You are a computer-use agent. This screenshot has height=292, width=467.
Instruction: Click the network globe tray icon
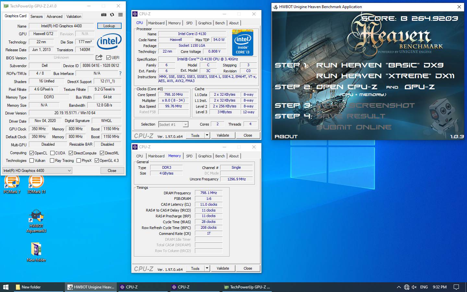point(407,287)
